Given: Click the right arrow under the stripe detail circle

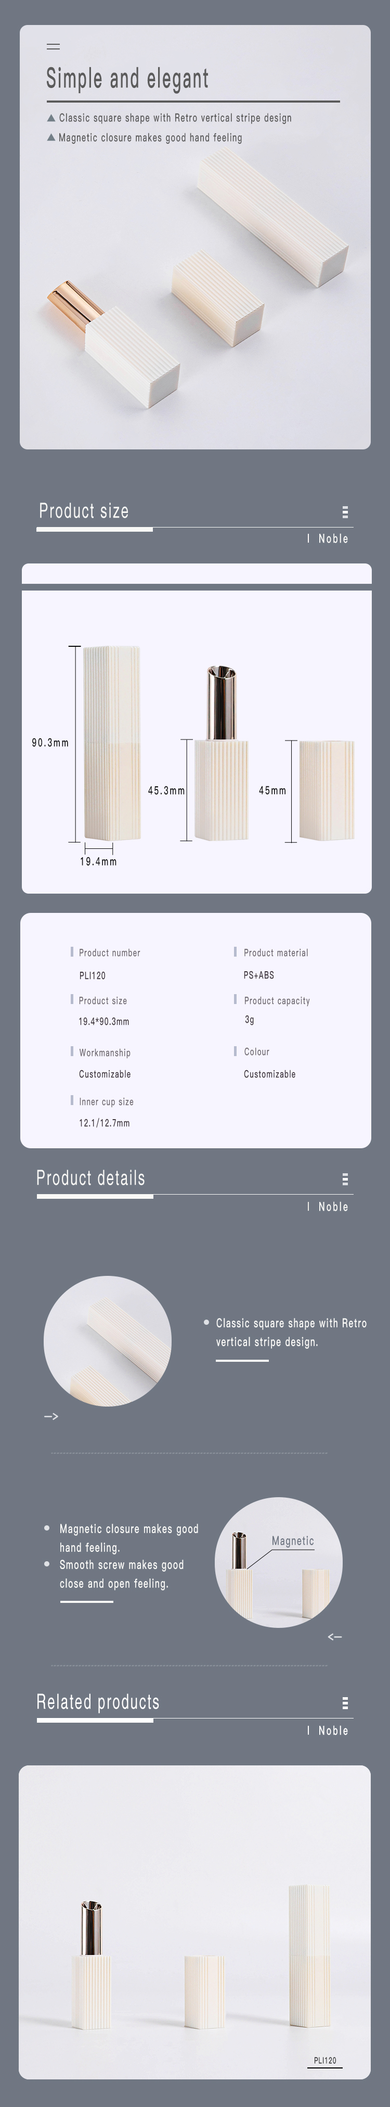Looking at the screenshot, I should (x=50, y=1416).
